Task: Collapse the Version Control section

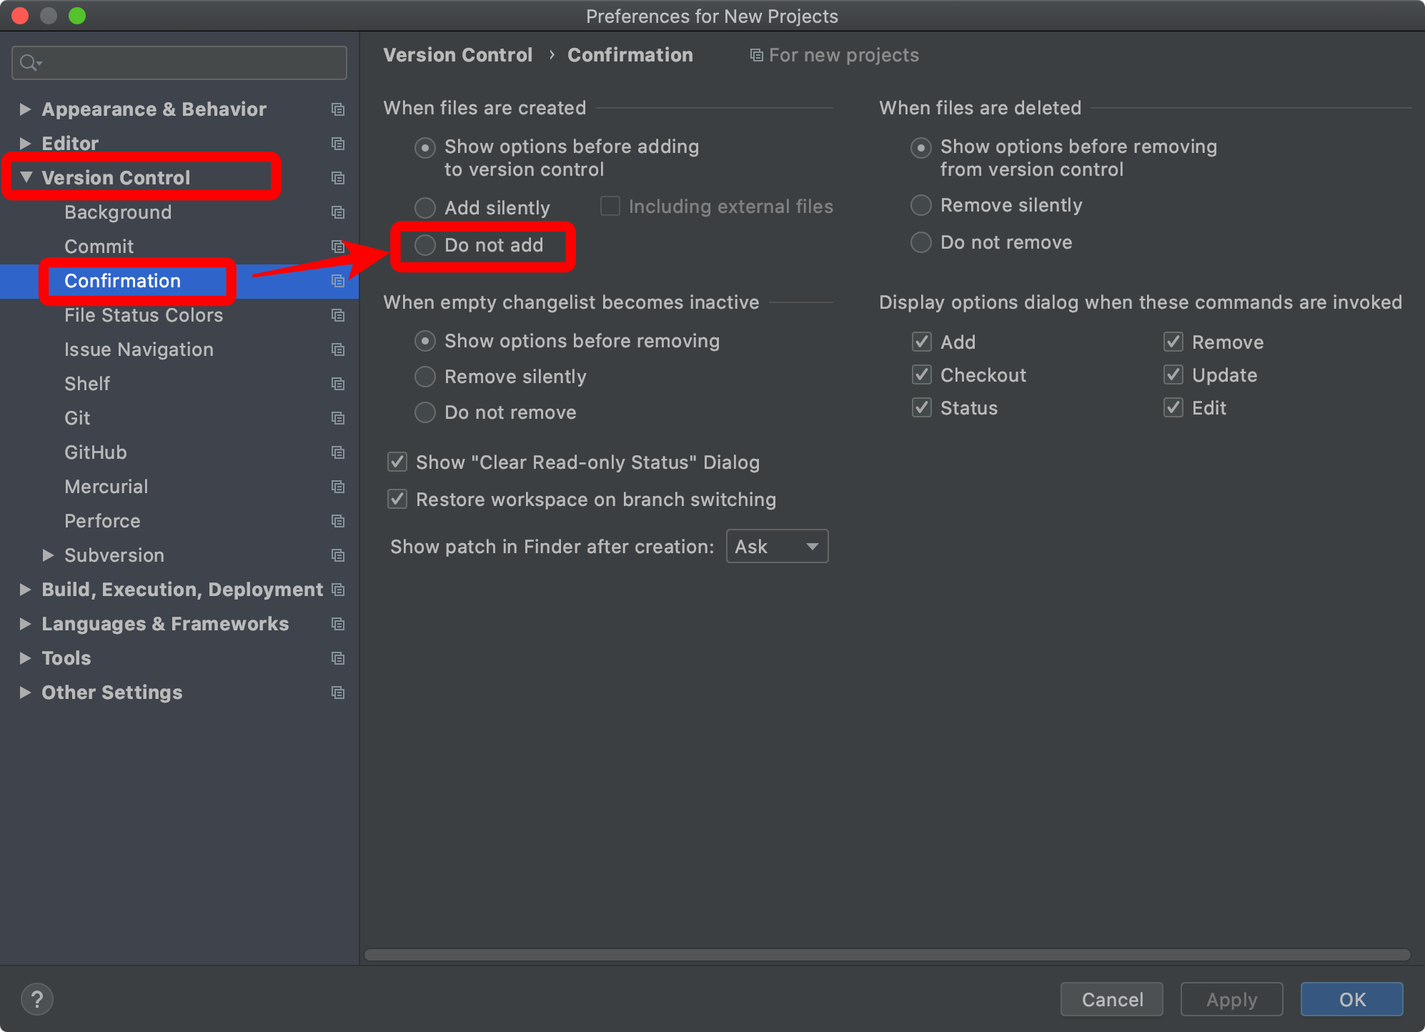Action: click(26, 177)
